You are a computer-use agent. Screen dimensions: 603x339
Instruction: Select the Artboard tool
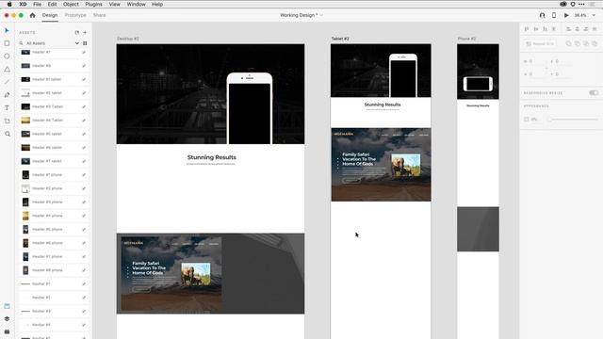tap(7, 121)
